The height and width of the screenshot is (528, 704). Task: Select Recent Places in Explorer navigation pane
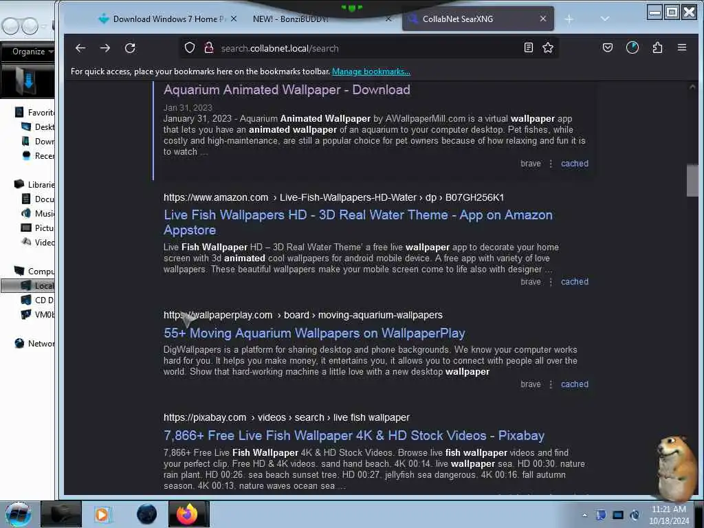click(x=38, y=155)
